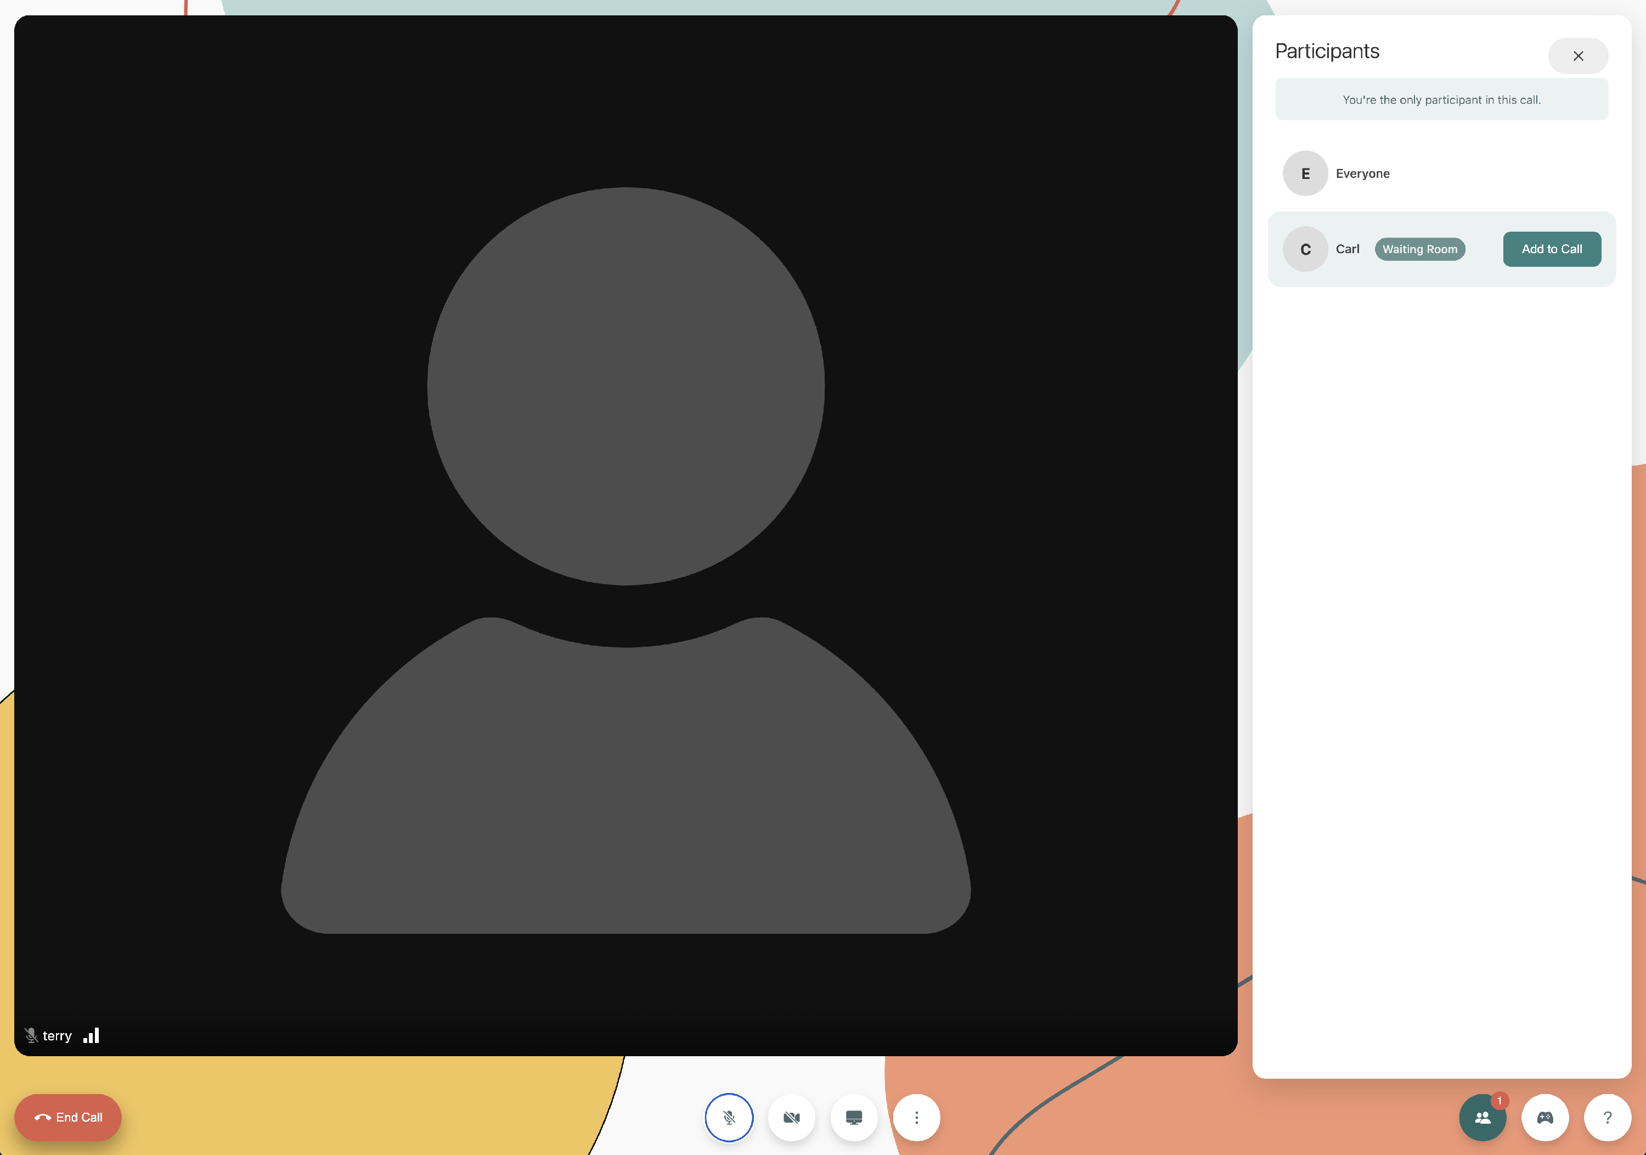The width and height of the screenshot is (1646, 1155).
Task: Turn on the camera
Action: [x=792, y=1117]
